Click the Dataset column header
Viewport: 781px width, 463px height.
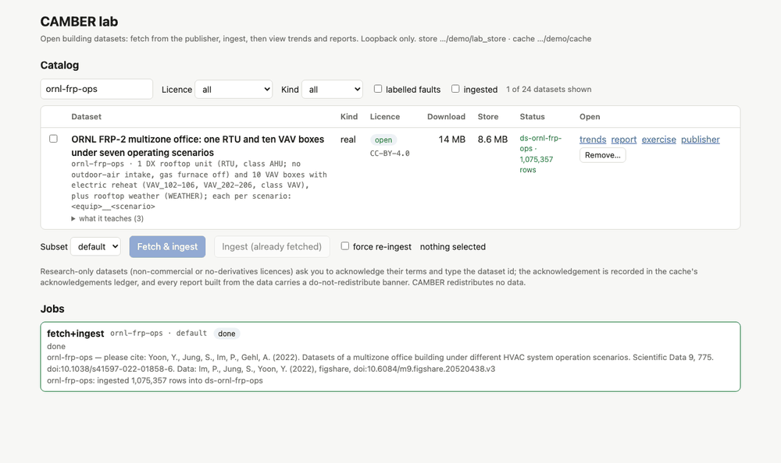[86, 117]
